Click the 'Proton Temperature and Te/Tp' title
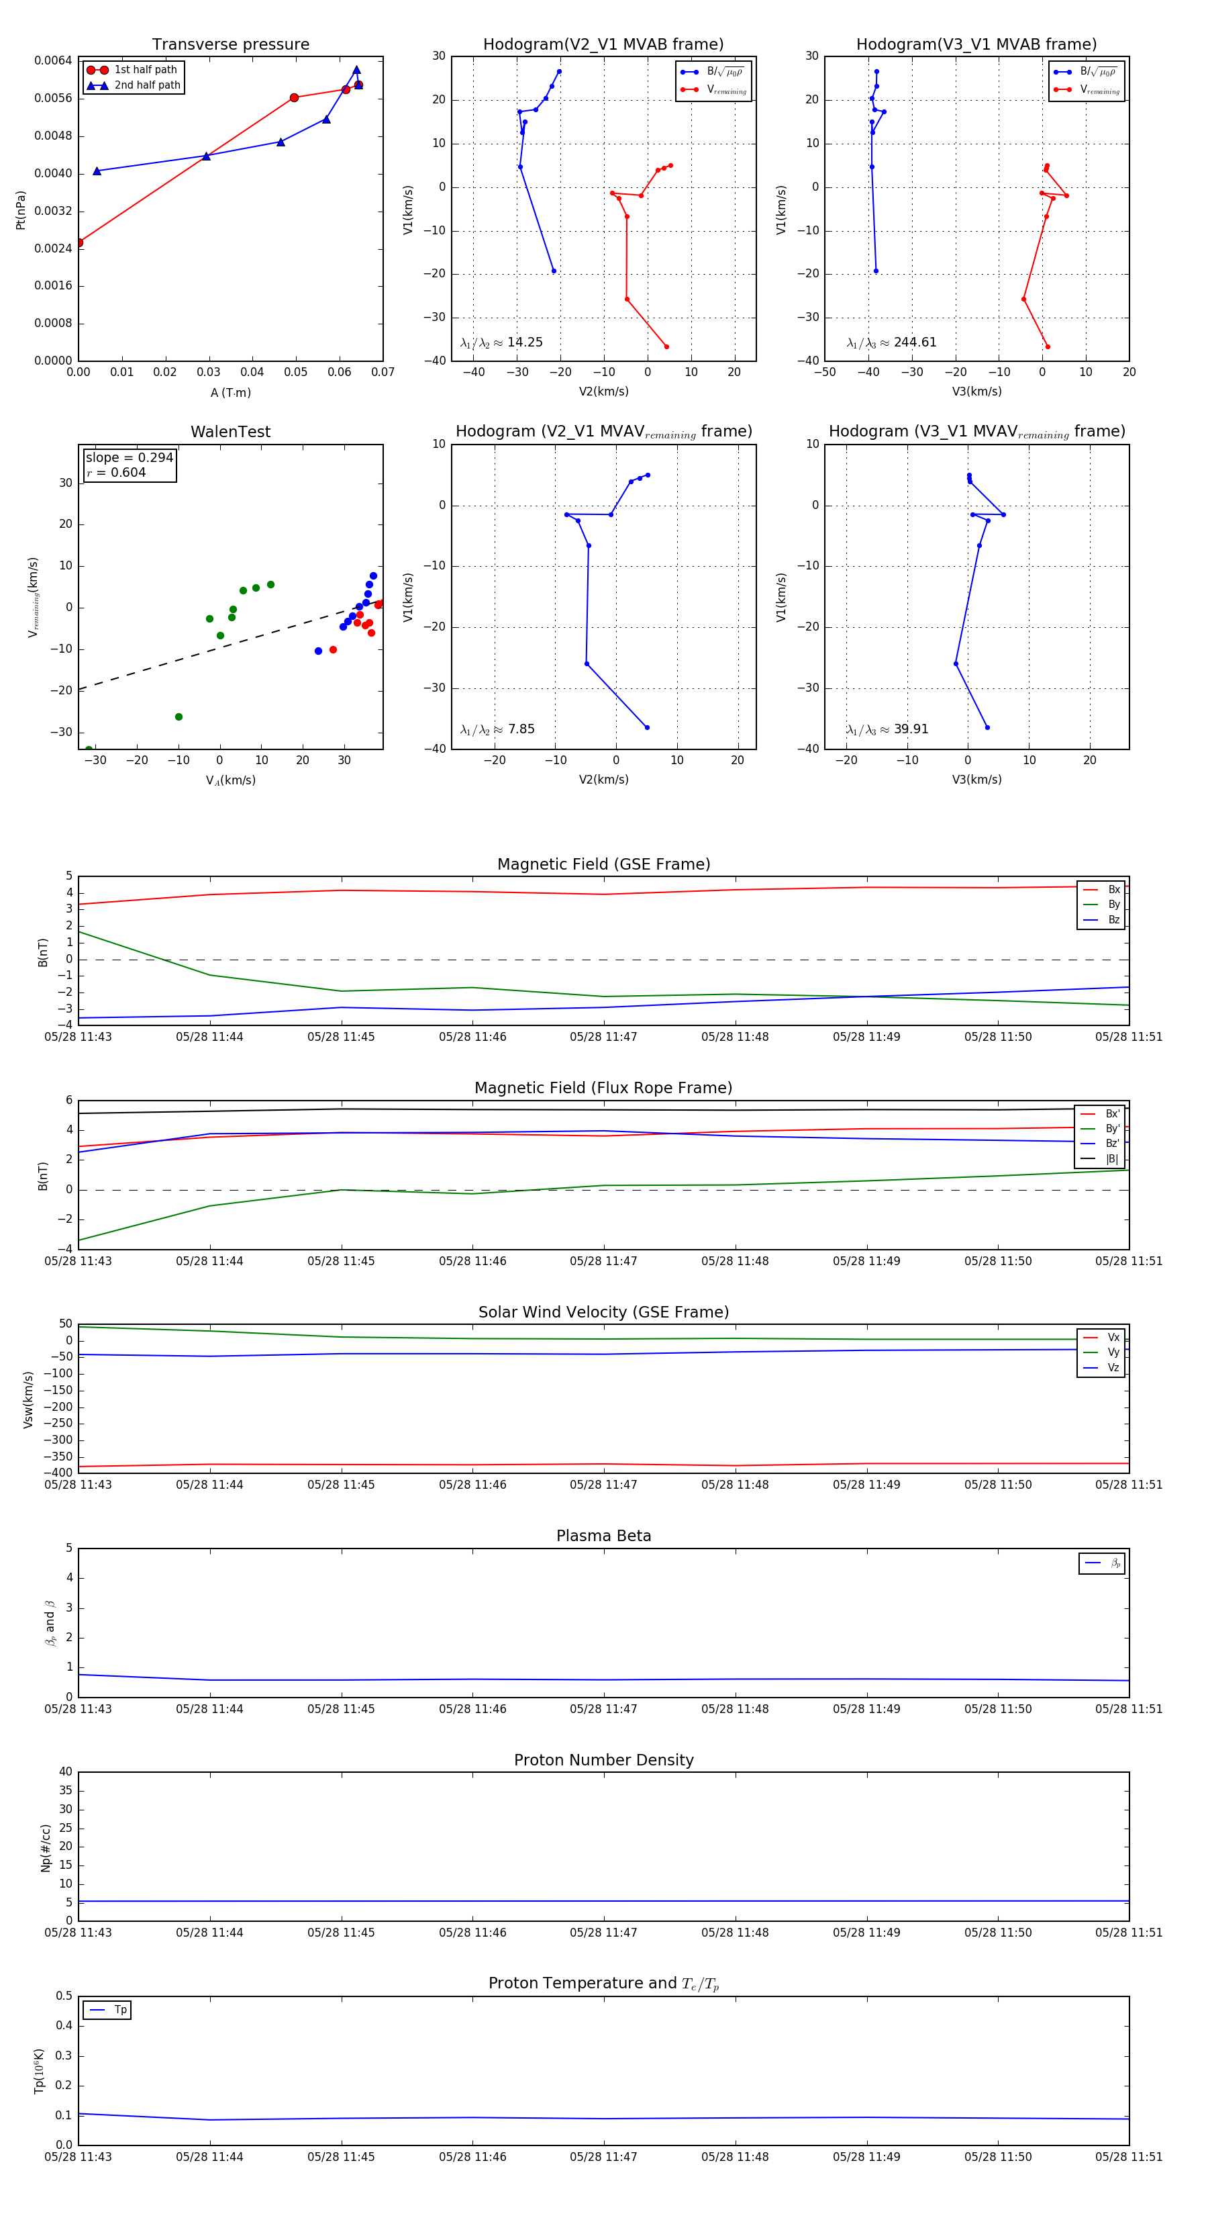The image size is (1208, 2216). (x=603, y=1984)
